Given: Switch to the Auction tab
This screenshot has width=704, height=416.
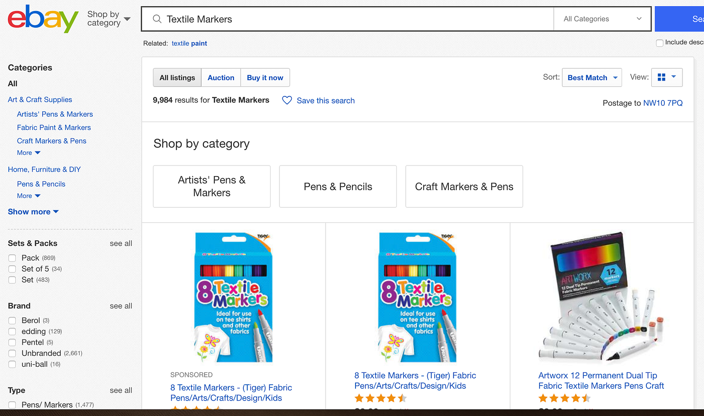Looking at the screenshot, I should [221, 77].
